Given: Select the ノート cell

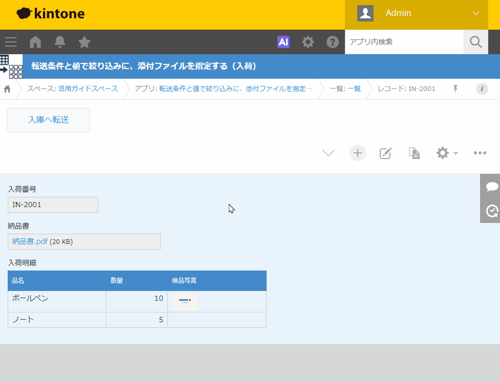Looking at the screenshot, I should tap(57, 320).
